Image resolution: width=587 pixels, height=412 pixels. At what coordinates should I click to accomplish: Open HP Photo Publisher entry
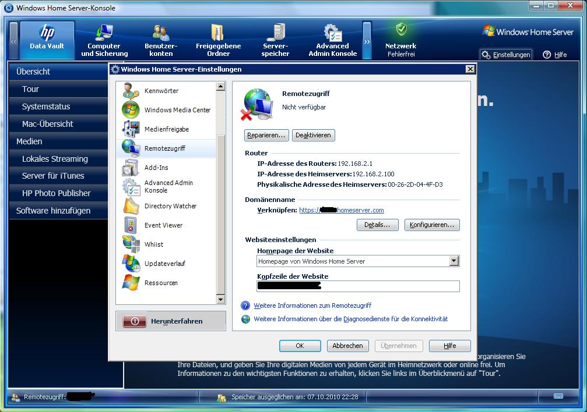point(58,193)
